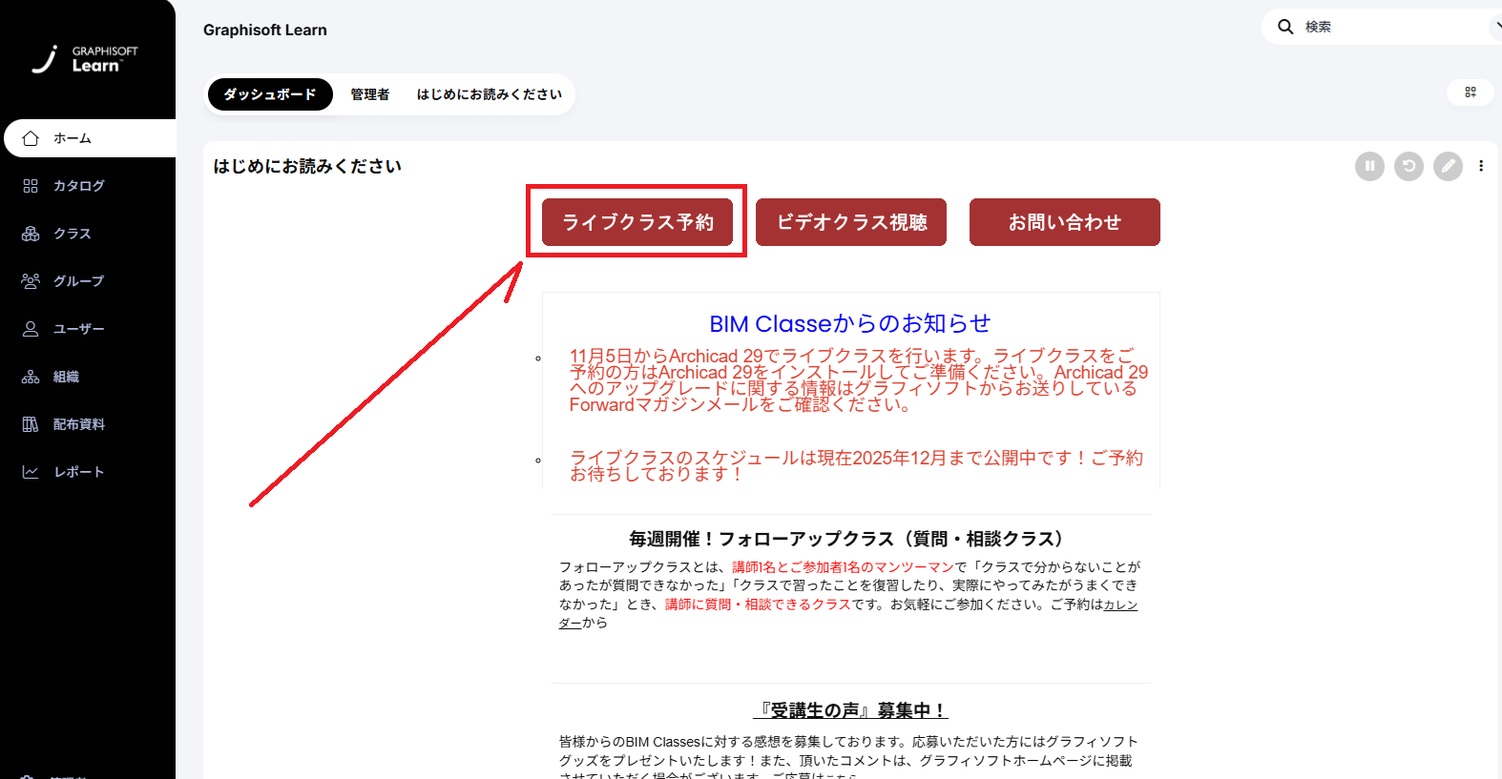Click the pause icon on the widget

(1369, 166)
